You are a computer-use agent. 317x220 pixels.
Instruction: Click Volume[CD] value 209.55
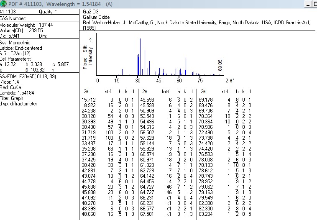pyautogui.click(x=36, y=31)
